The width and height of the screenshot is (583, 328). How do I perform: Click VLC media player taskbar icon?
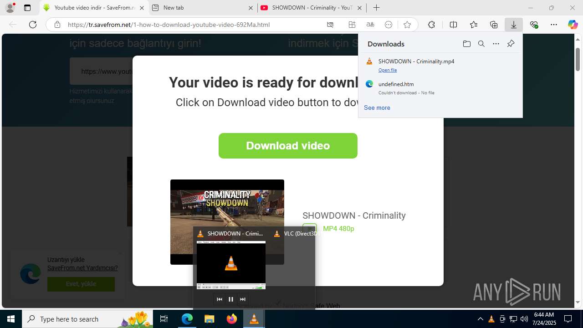(x=254, y=319)
